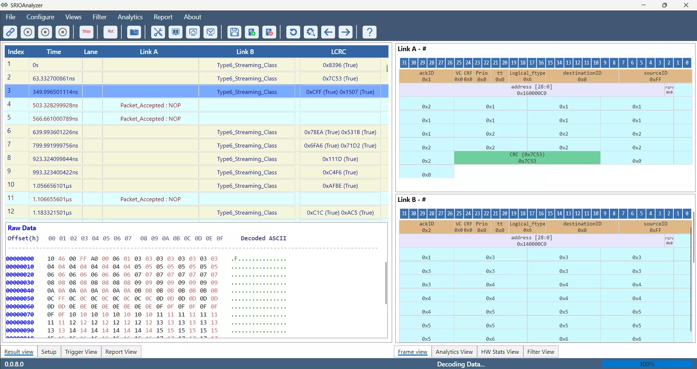Switch to the Trigger View tab
Screen dimensions: 697x369
[81, 352]
